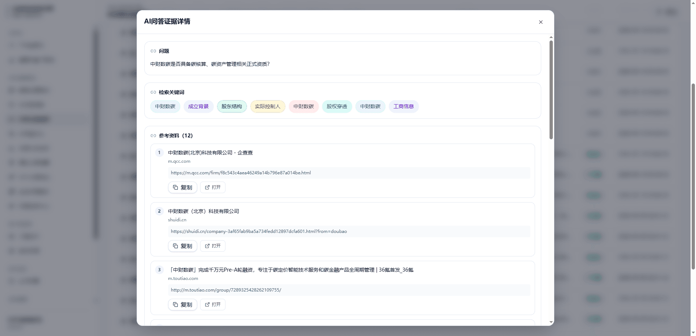Select the first 中财数碳 keyword tag
Viewport: 696px width, 336px height.
point(165,106)
